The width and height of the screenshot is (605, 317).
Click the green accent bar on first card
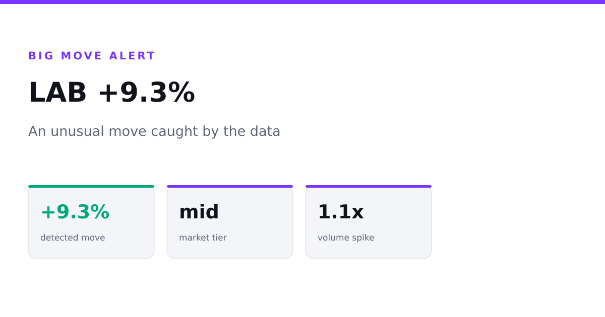coord(91,186)
